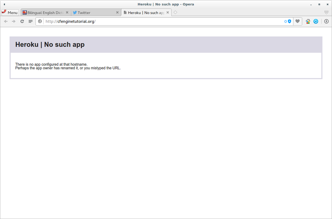Open the downloads arrow icon

click(326, 21)
